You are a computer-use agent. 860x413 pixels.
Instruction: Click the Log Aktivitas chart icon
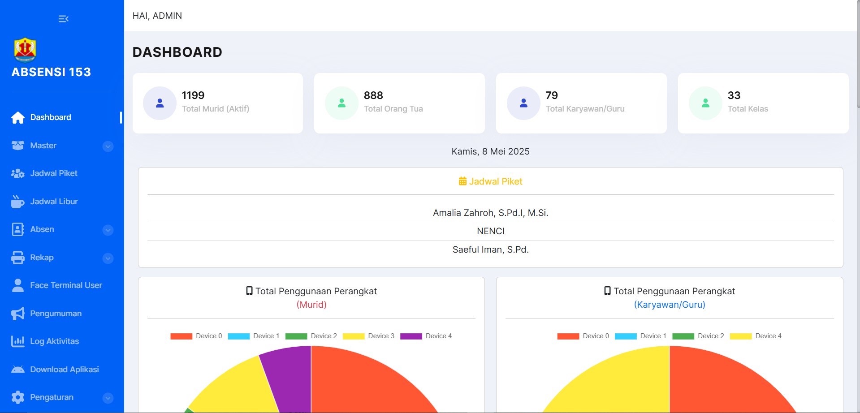tap(18, 341)
